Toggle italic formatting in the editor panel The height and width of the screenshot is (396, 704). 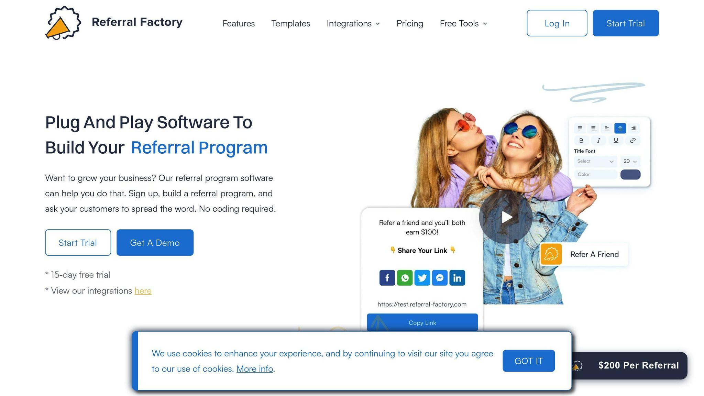[598, 140]
